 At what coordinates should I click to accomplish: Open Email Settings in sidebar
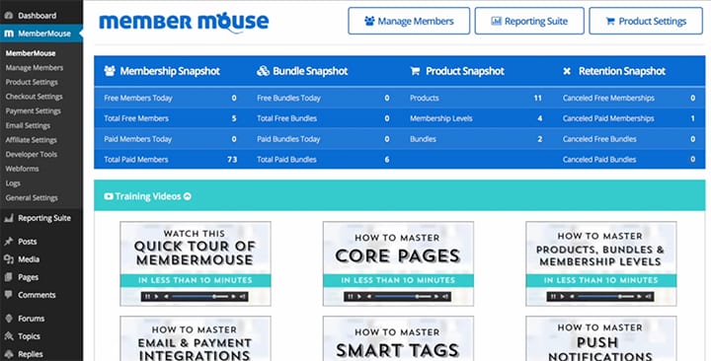coord(28,125)
